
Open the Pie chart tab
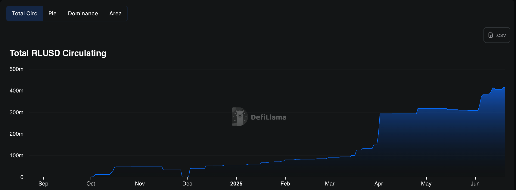[x=52, y=14]
